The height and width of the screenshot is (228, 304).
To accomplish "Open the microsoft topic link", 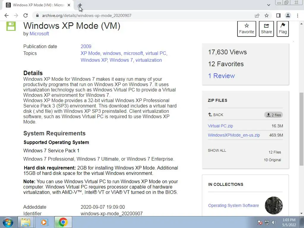I will point(133,53).
